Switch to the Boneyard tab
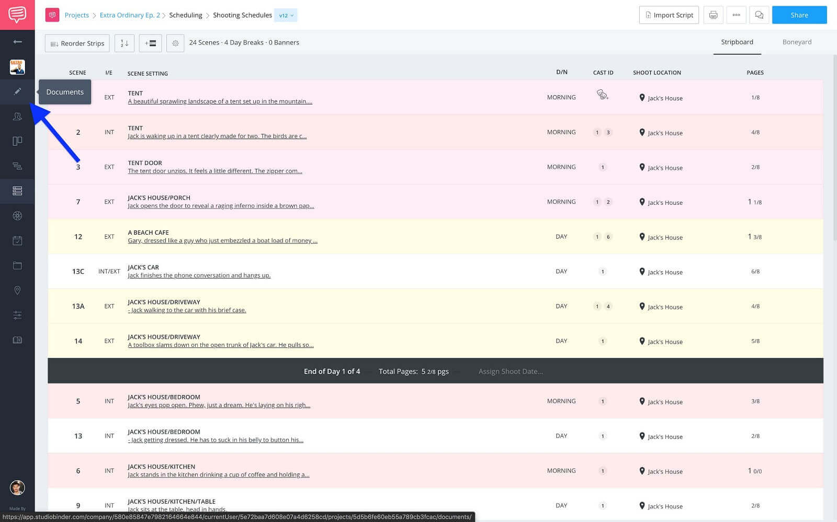Screen dimensions: 837x522 (x=797, y=42)
